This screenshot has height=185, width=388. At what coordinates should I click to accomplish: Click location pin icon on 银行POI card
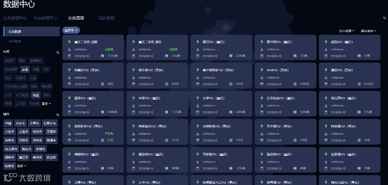[198, 42]
